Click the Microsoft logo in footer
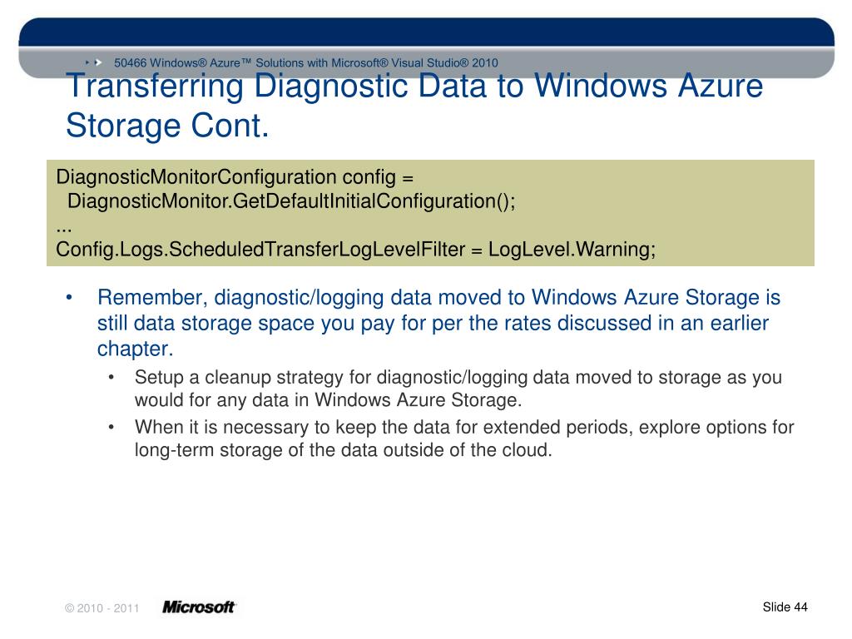Image resolution: width=852 pixels, height=639 pixels. pyautogui.click(x=199, y=607)
